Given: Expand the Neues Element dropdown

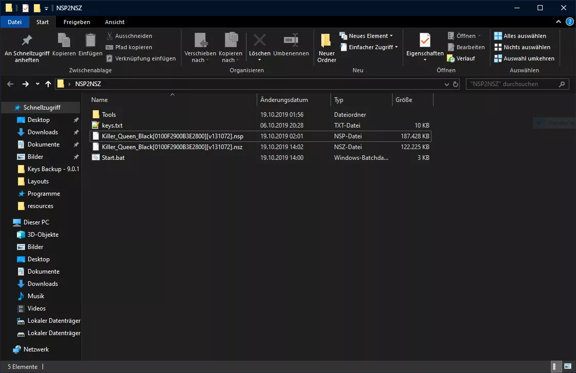Looking at the screenshot, I should 370,36.
